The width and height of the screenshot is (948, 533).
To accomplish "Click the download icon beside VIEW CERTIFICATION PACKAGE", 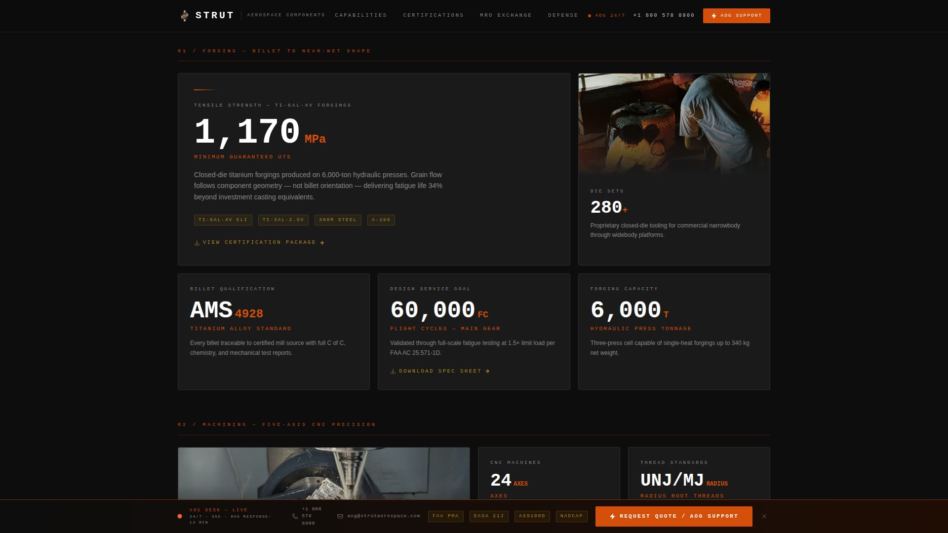I will click(x=197, y=242).
